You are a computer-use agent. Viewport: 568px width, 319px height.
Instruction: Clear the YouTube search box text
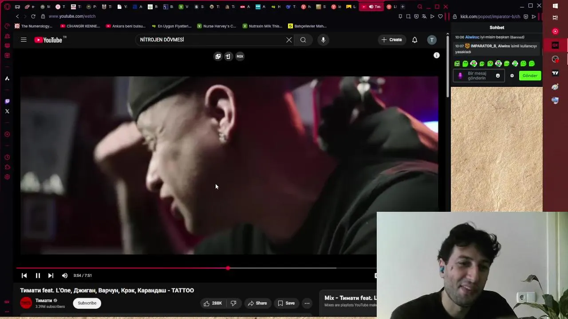(x=289, y=40)
